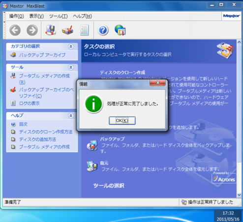The width and height of the screenshot is (243, 222).
Task: Click the ツールの選択 section heading
Action: point(109,185)
